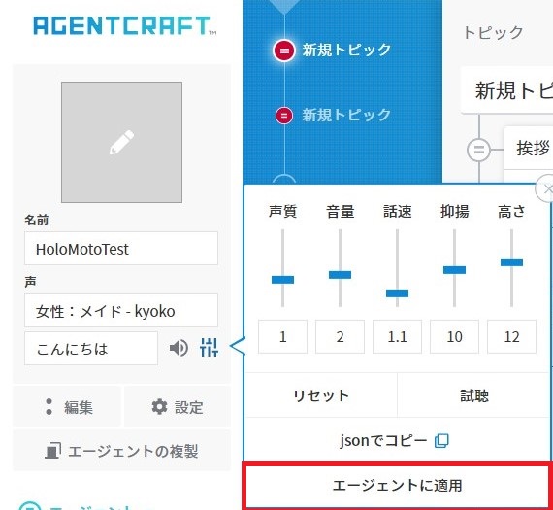Adjust the 話速 slider handle
The width and height of the screenshot is (553, 510).
coord(397,293)
